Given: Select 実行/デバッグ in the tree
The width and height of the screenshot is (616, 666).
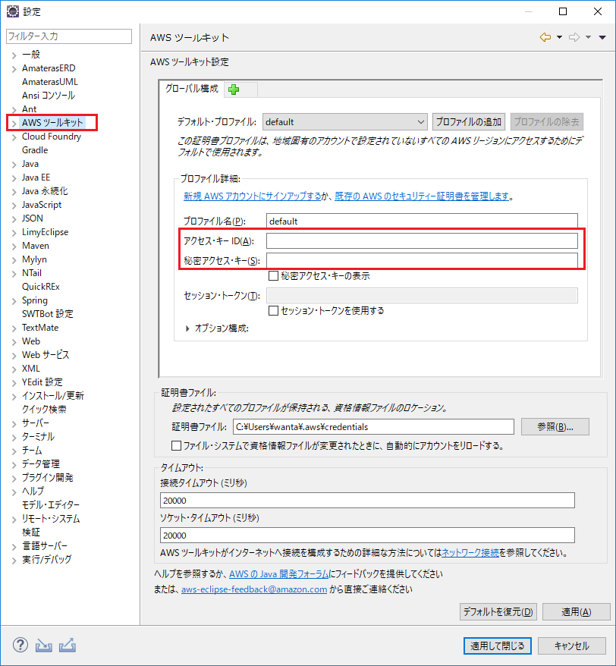Looking at the screenshot, I should click(x=47, y=559).
